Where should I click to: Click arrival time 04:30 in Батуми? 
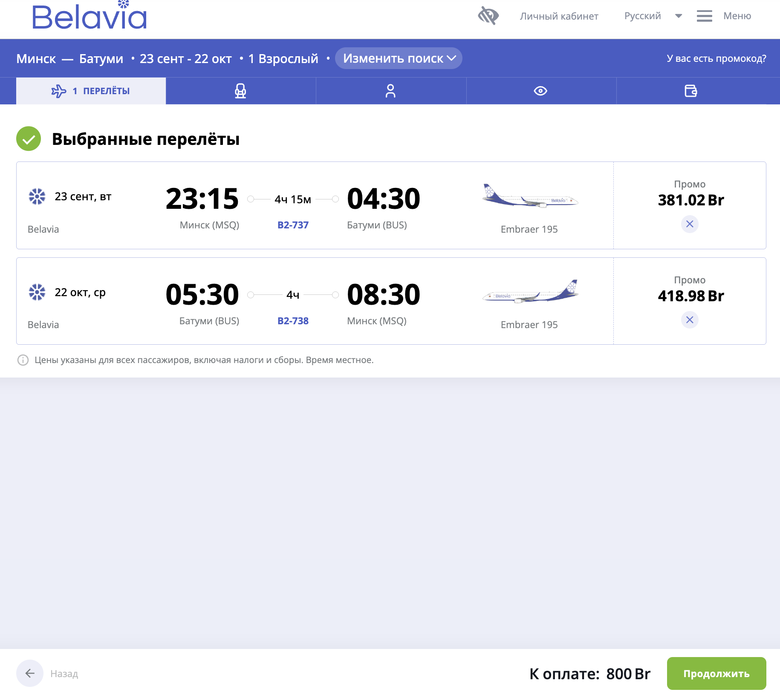384,199
